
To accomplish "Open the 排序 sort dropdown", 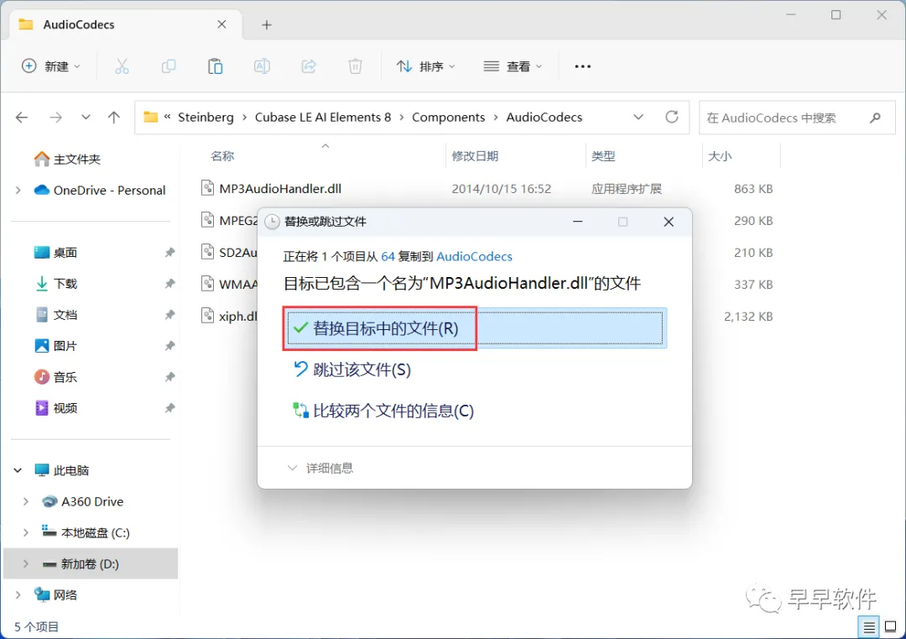I will click(x=426, y=66).
